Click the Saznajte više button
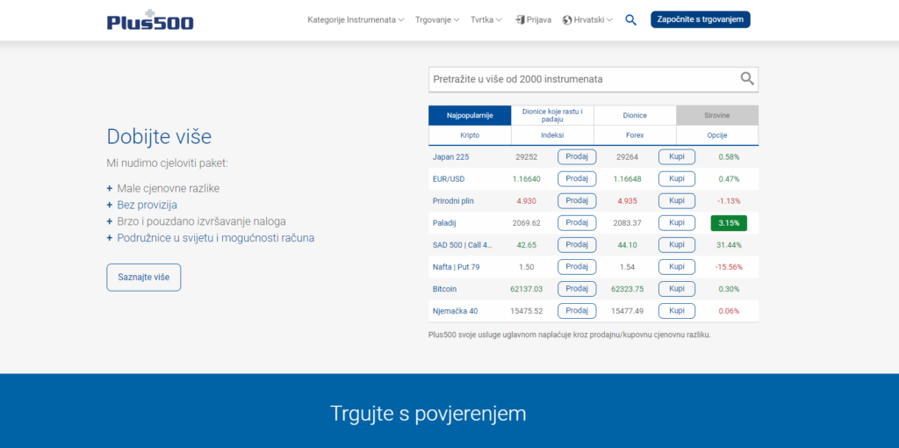Image resolution: width=899 pixels, height=448 pixels. [x=143, y=278]
